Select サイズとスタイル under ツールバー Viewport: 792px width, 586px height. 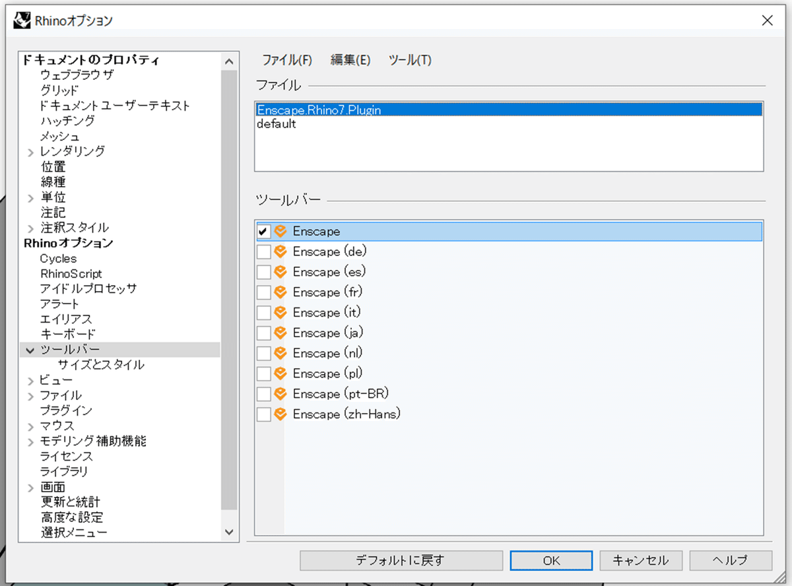(x=100, y=365)
